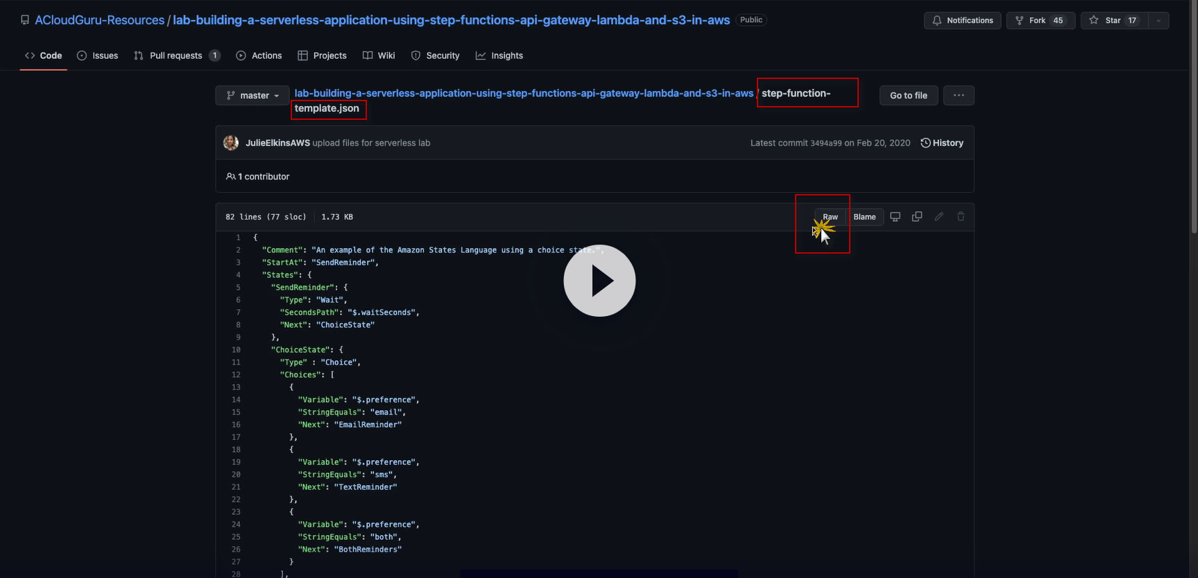View the Insights tab
The height and width of the screenshot is (578, 1198).
[499, 55]
